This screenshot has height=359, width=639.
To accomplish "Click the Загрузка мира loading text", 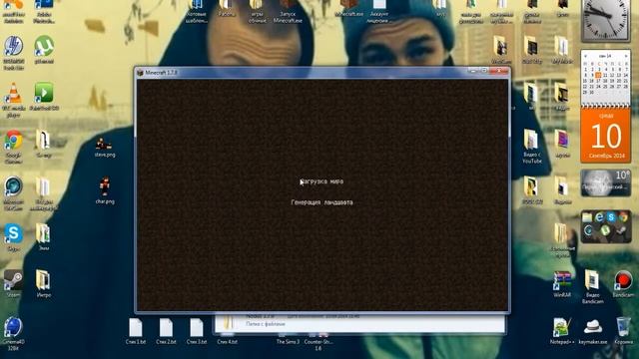I will [x=321, y=181].
